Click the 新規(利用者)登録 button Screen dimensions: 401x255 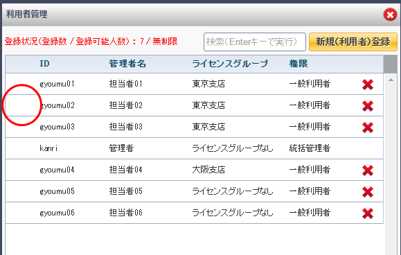point(353,42)
